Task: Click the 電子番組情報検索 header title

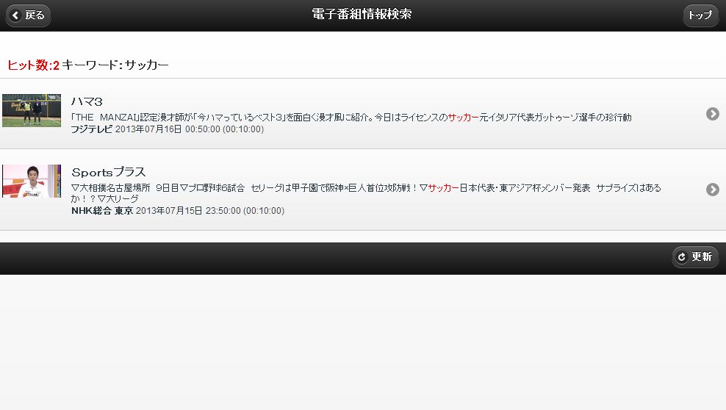Action: (362, 15)
